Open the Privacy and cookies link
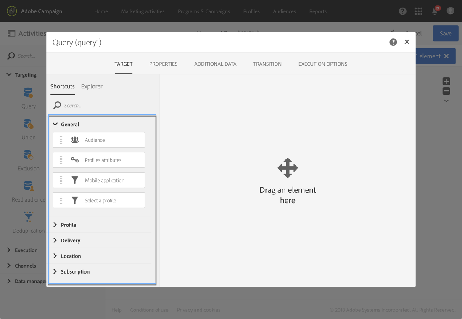 [198, 310]
